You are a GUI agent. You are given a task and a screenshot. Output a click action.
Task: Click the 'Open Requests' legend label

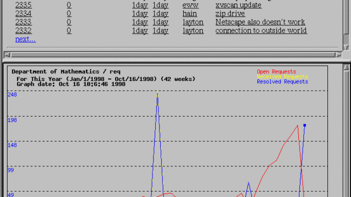[x=276, y=72]
